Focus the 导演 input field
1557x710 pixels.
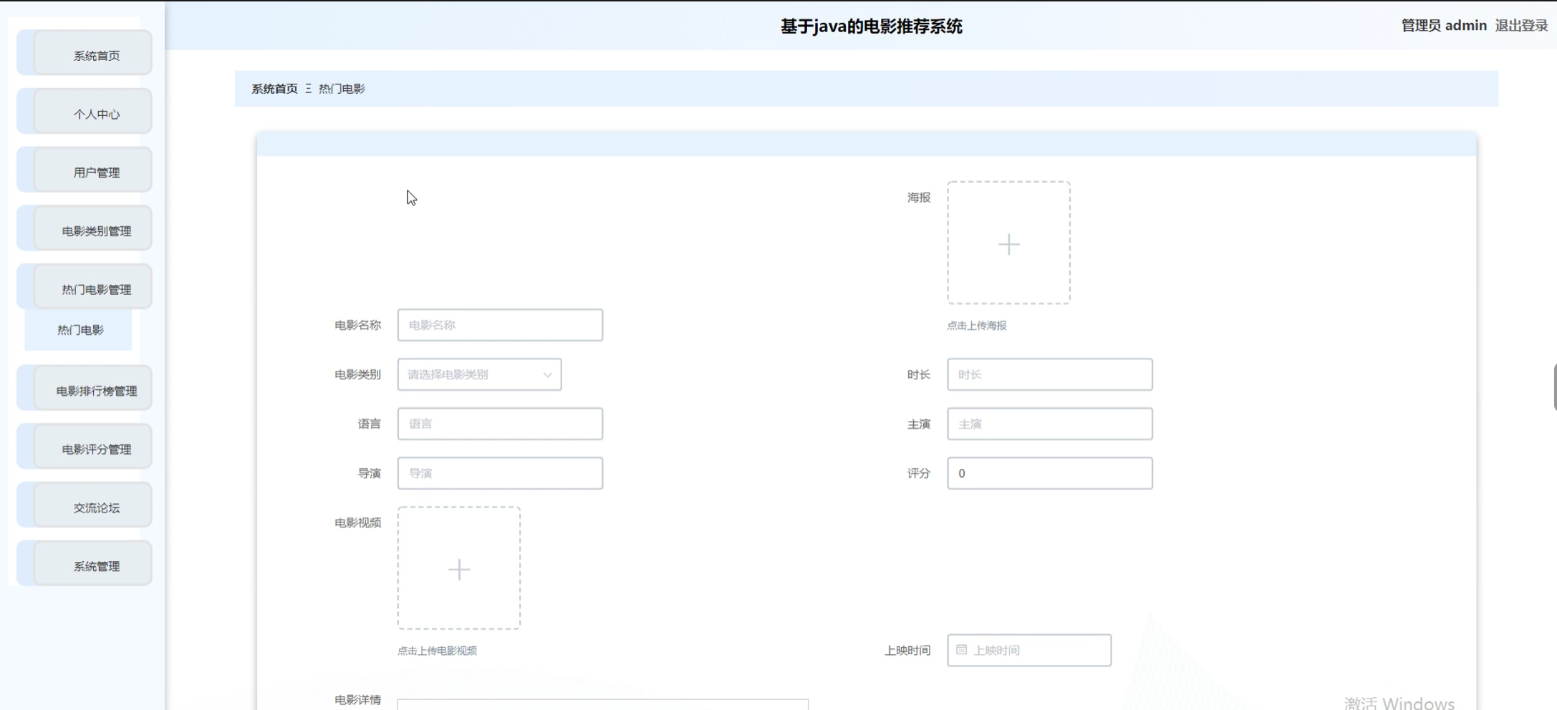coord(500,473)
